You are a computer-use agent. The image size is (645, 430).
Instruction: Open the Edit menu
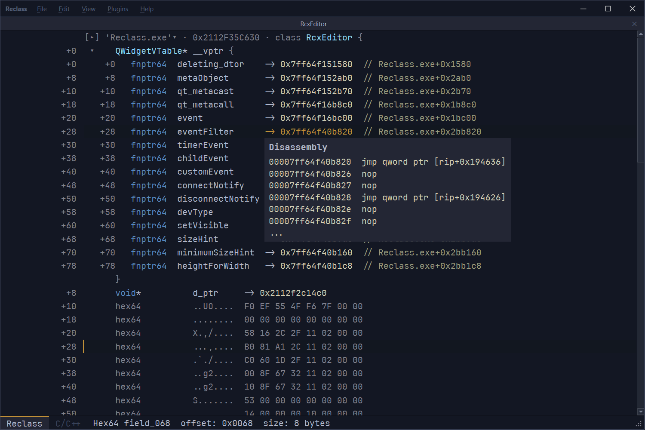tap(64, 9)
